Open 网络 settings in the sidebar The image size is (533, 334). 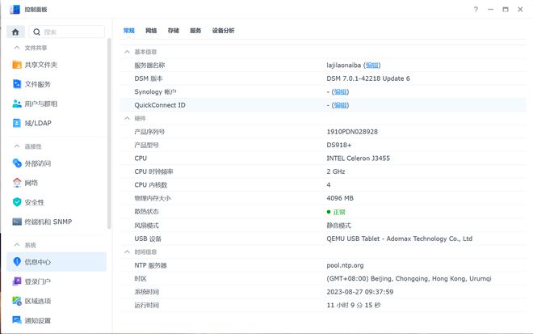point(31,183)
